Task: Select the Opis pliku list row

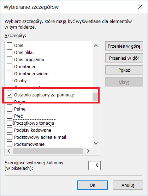Action: pos(49,52)
